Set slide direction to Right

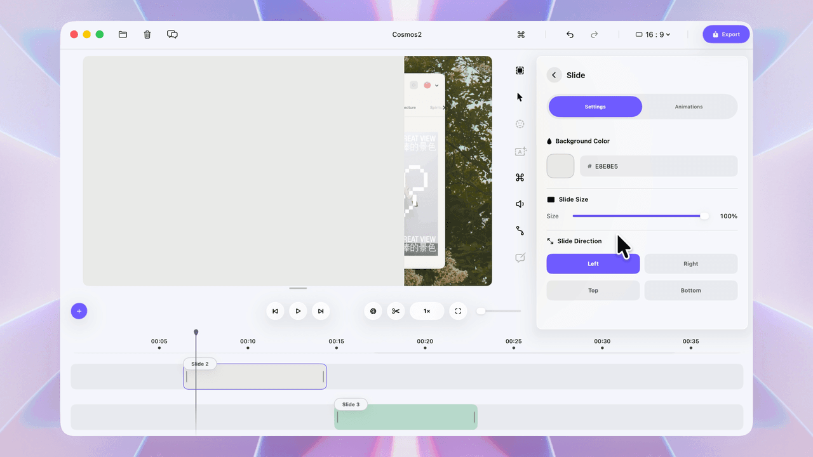click(690, 263)
